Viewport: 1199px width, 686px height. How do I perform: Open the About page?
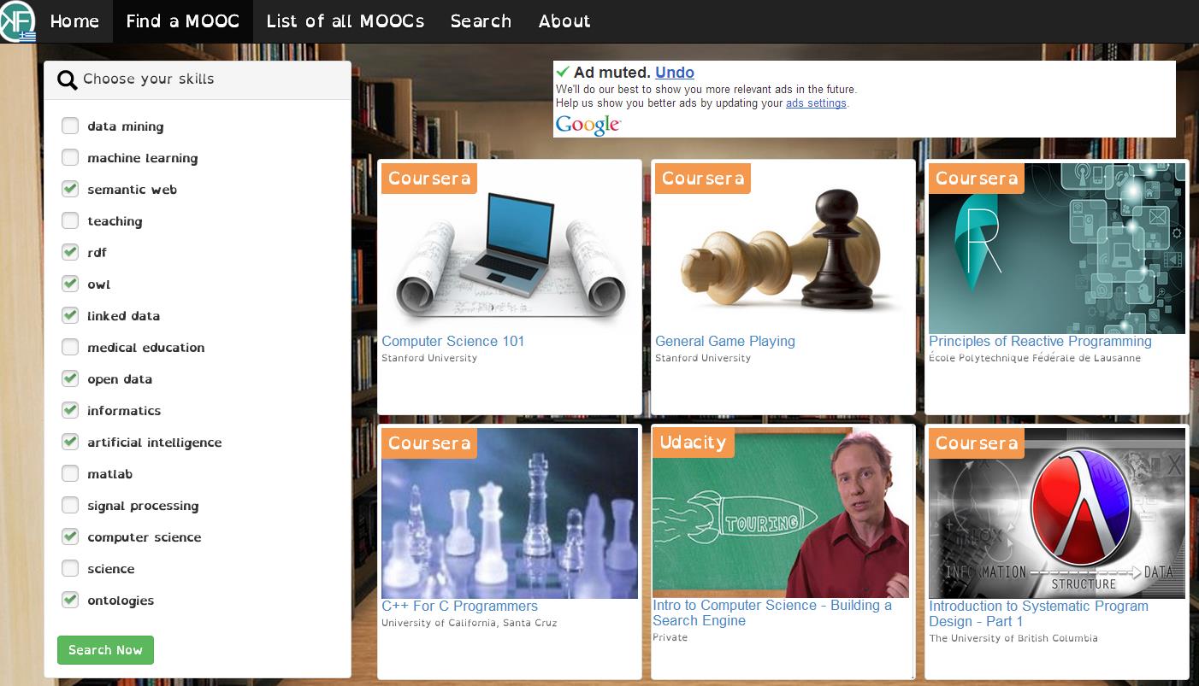click(x=564, y=21)
